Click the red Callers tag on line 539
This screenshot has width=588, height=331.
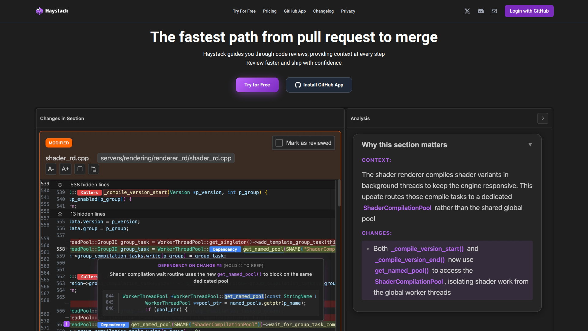coord(89,192)
